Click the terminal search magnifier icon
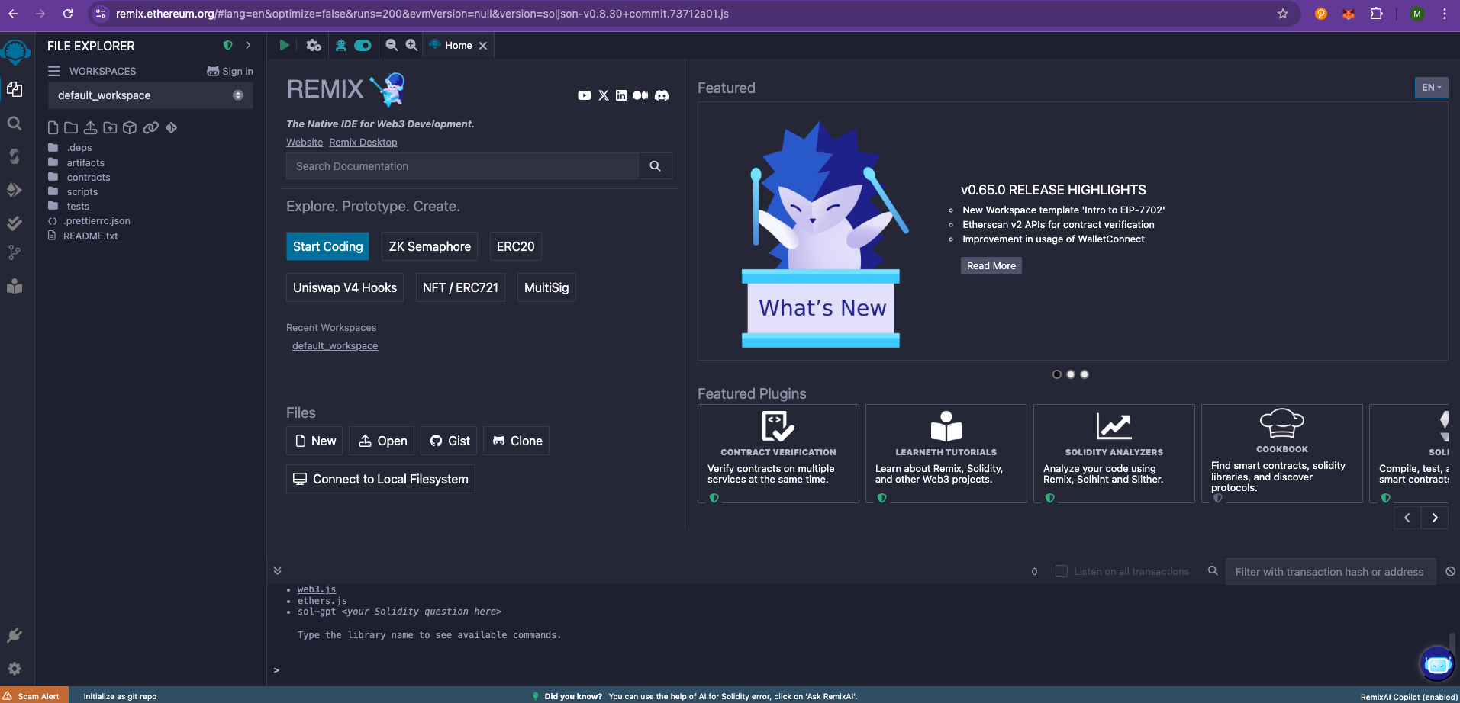 click(x=1213, y=570)
